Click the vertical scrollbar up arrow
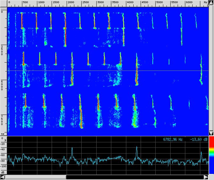Viewport: 214px width, 180px height. (211, 2)
